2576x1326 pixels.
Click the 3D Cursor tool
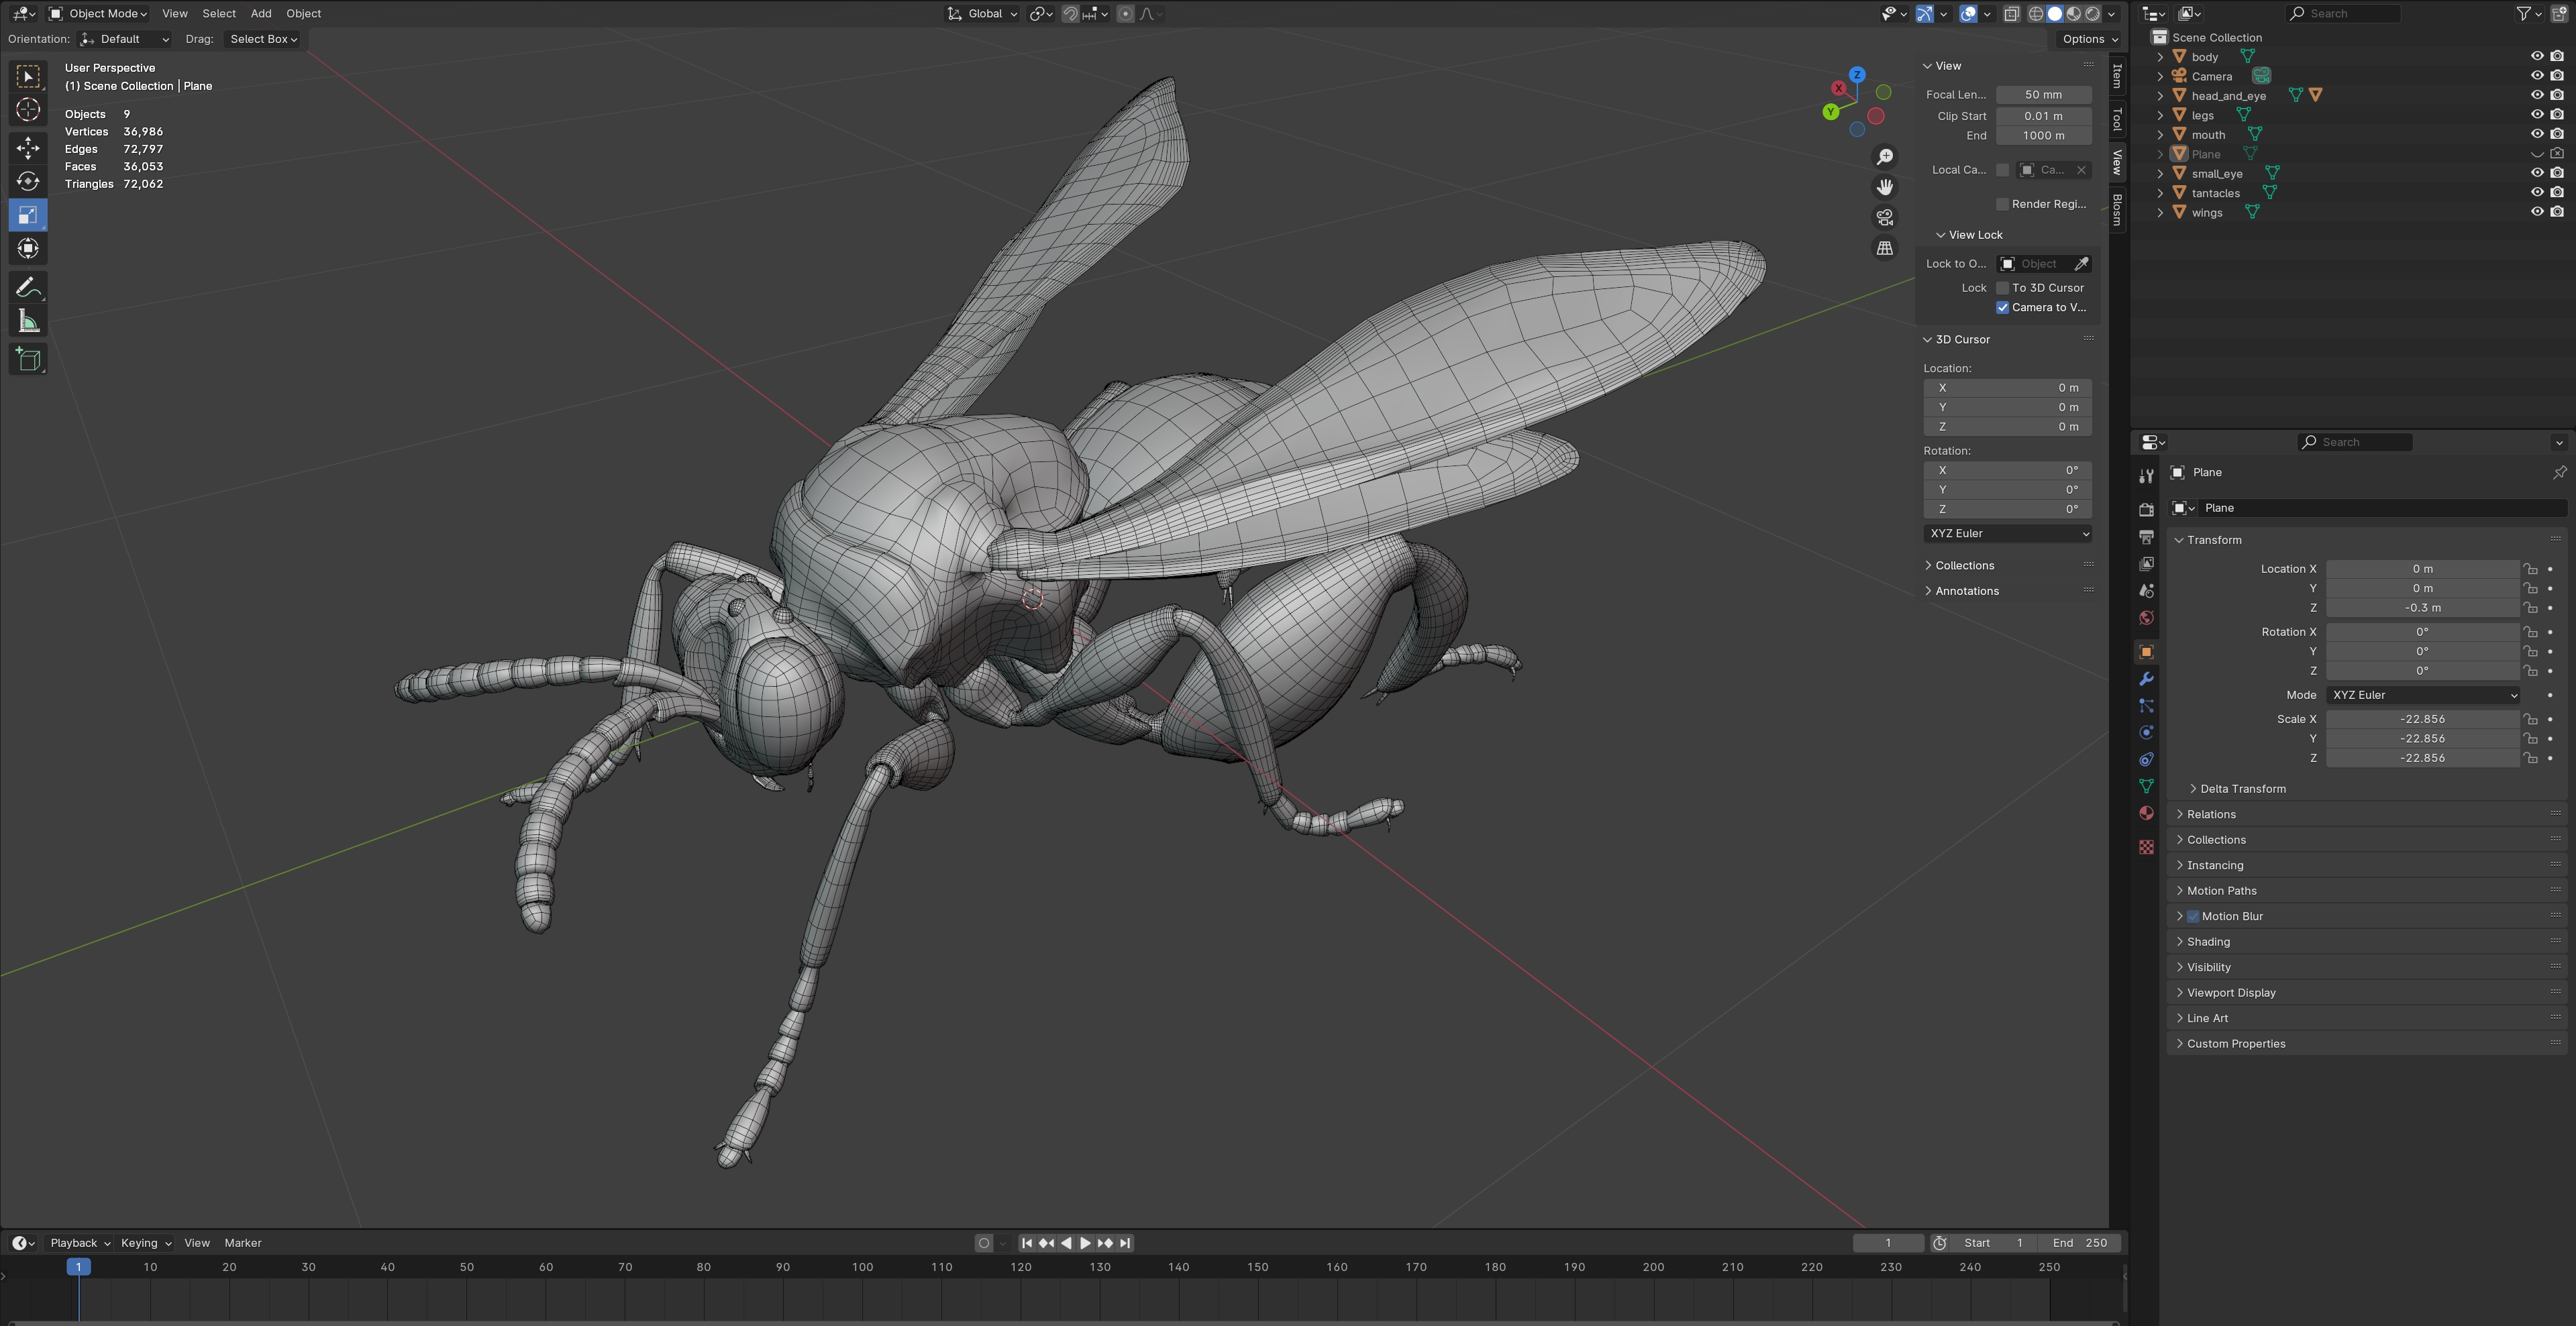point(28,110)
